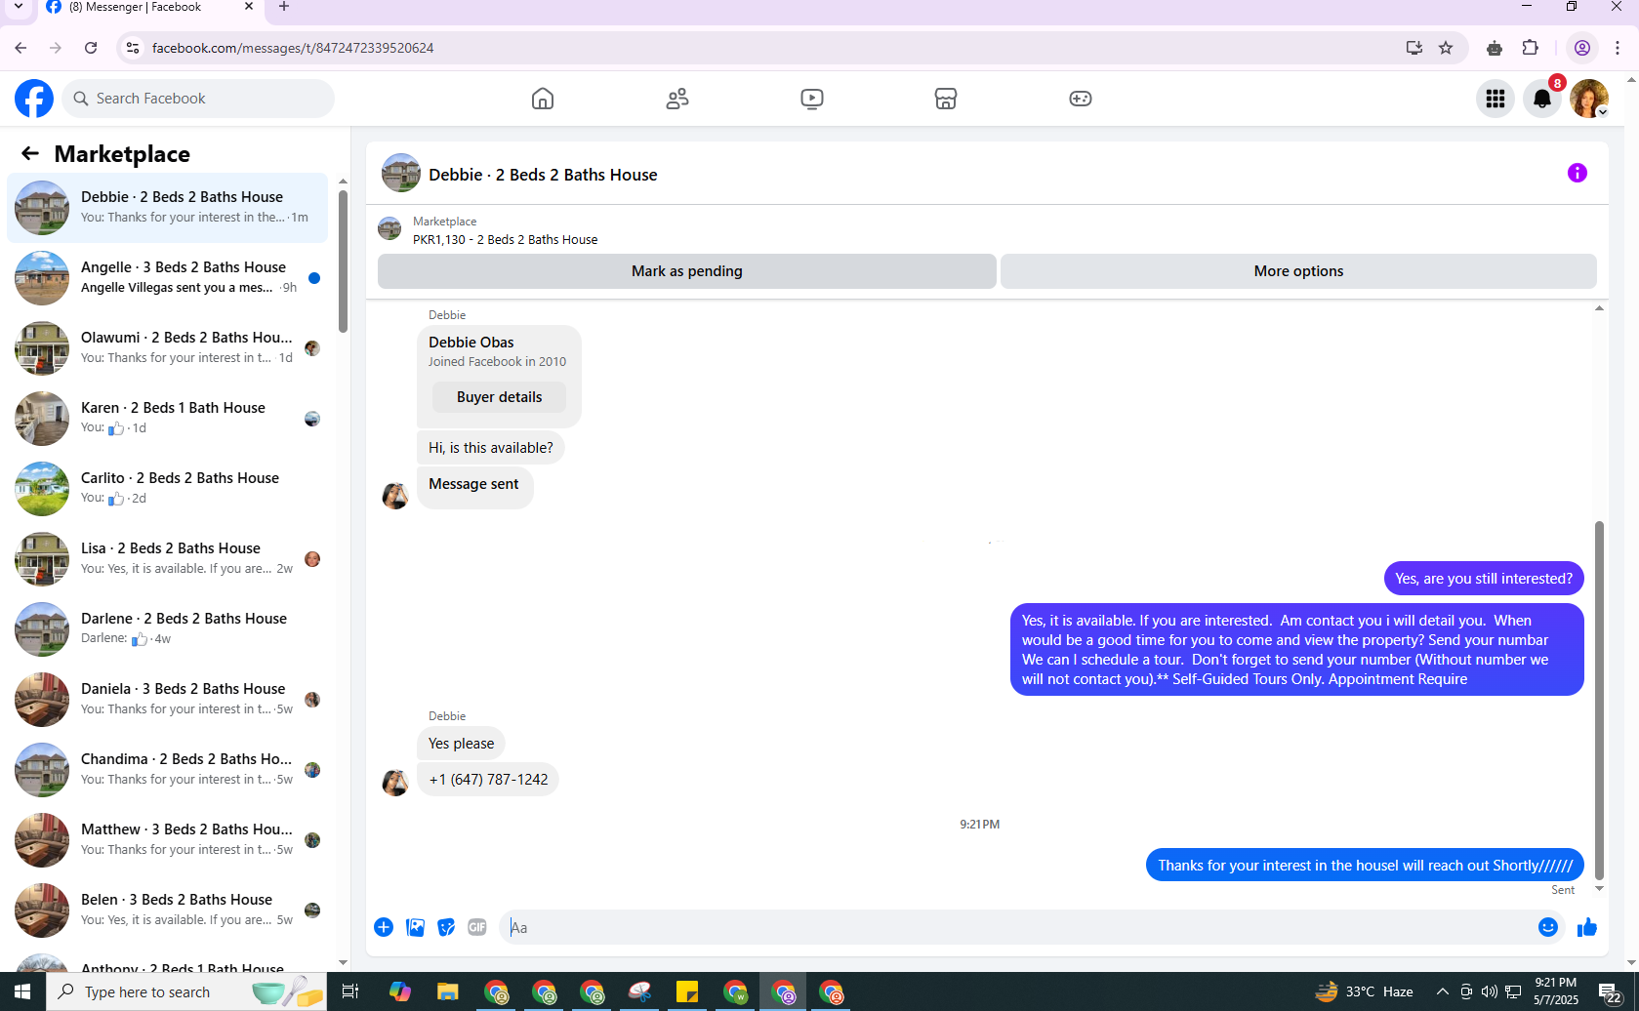Open Debbie's chat header name
Image resolution: width=1639 pixels, height=1011 pixels.
(543, 175)
